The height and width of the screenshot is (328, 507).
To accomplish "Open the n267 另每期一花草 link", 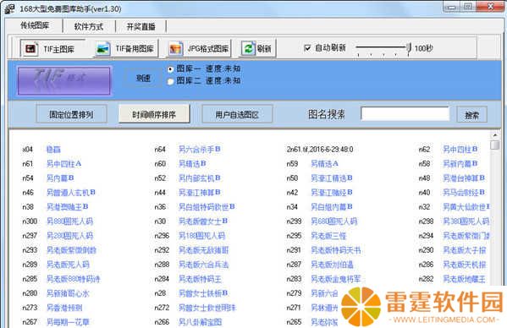I will 68,322.
